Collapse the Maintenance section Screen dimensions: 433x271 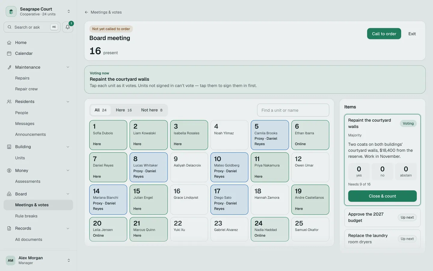tap(68, 67)
